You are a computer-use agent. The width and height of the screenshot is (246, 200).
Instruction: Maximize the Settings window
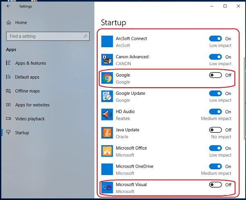(225, 6)
